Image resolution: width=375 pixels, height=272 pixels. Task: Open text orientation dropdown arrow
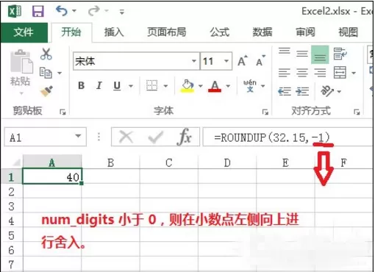[339, 92]
